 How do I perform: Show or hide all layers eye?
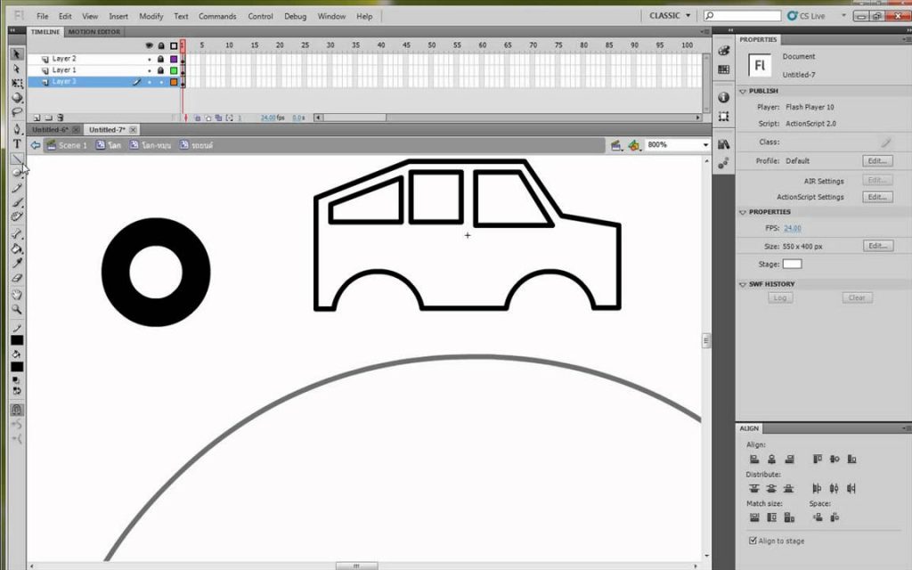(x=149, y=45)
